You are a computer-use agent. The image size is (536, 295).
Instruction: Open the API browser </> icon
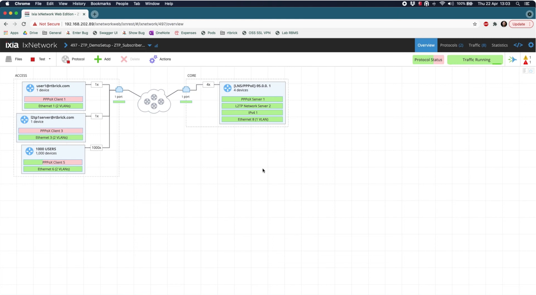pos(518,45)
